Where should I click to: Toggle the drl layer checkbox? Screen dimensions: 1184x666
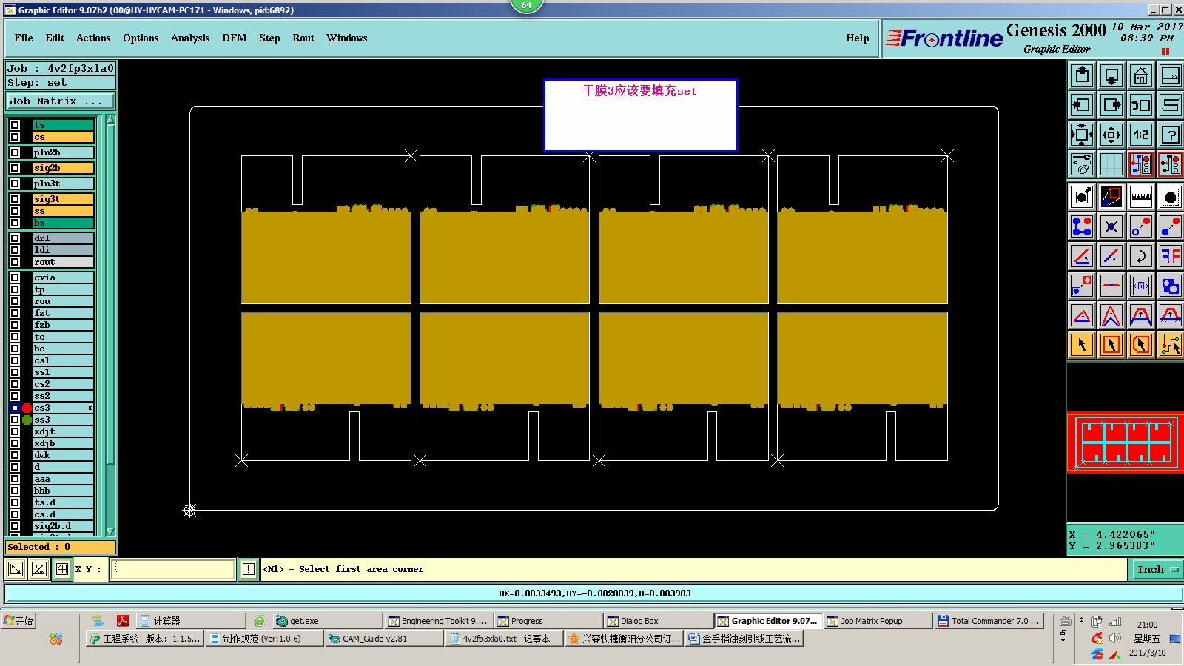15,238
